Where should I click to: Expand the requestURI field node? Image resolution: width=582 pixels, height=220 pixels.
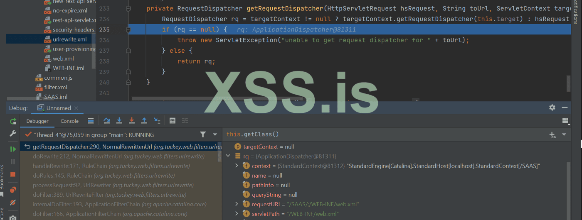point(237,204)
